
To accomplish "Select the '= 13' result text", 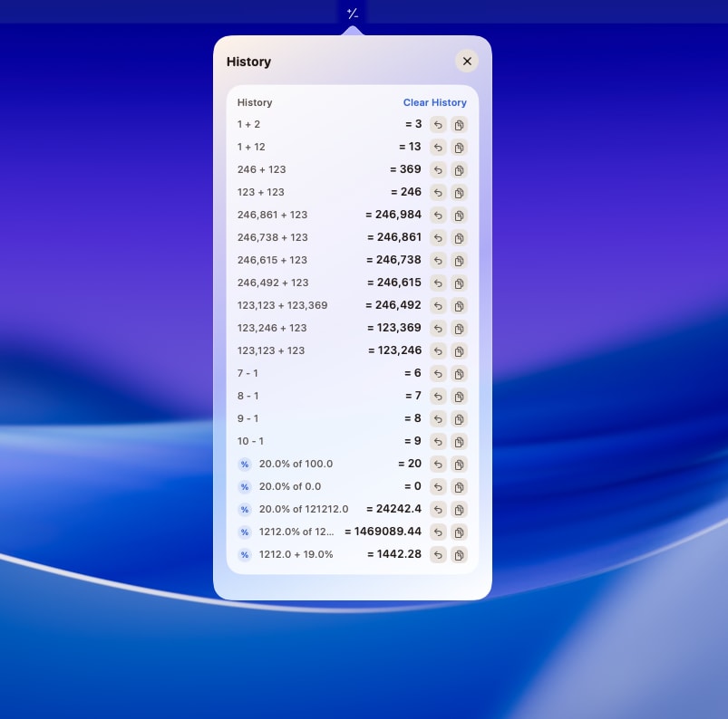I will click(x=410, y=147).
